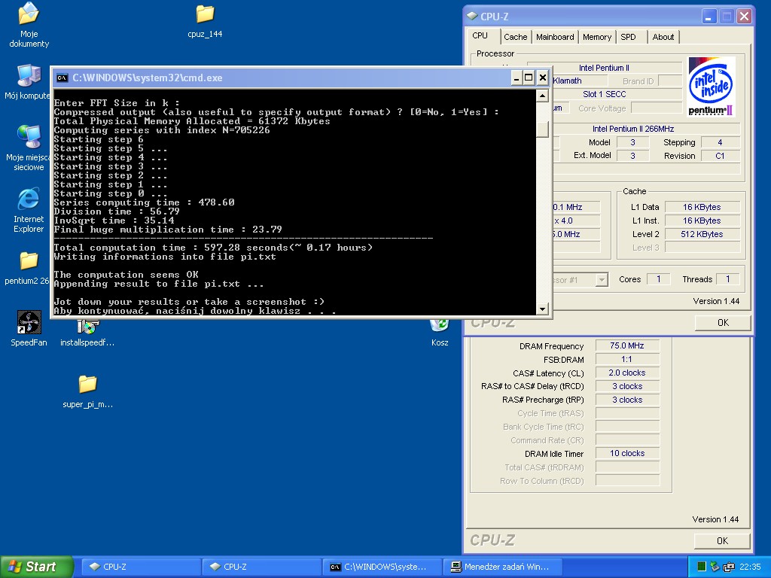This screenshot has height=578, width=771.
Task: Switch to the CPU tab in CPU-Z
Action: click(480, 36)
